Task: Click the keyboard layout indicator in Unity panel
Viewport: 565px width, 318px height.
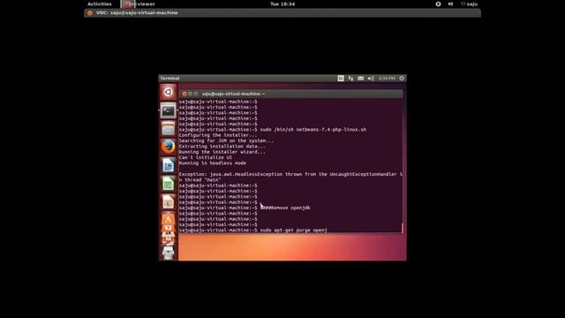Action: (341, 79)
